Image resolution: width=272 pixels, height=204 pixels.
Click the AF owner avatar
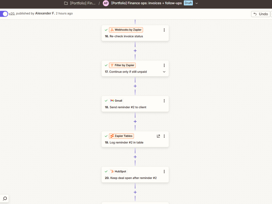[106, 3]
